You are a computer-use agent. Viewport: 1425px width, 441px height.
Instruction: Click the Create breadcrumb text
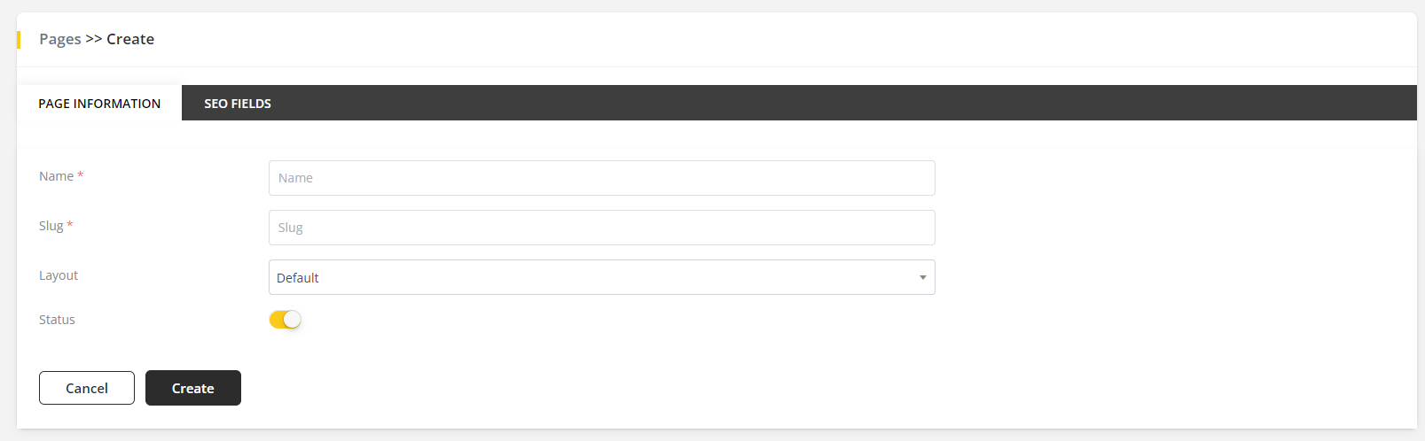tap(130, 39)
